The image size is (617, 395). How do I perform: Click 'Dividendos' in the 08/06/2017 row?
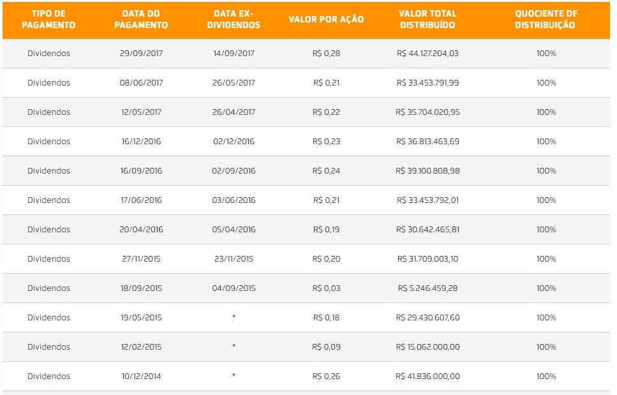(x=48, y=82)
